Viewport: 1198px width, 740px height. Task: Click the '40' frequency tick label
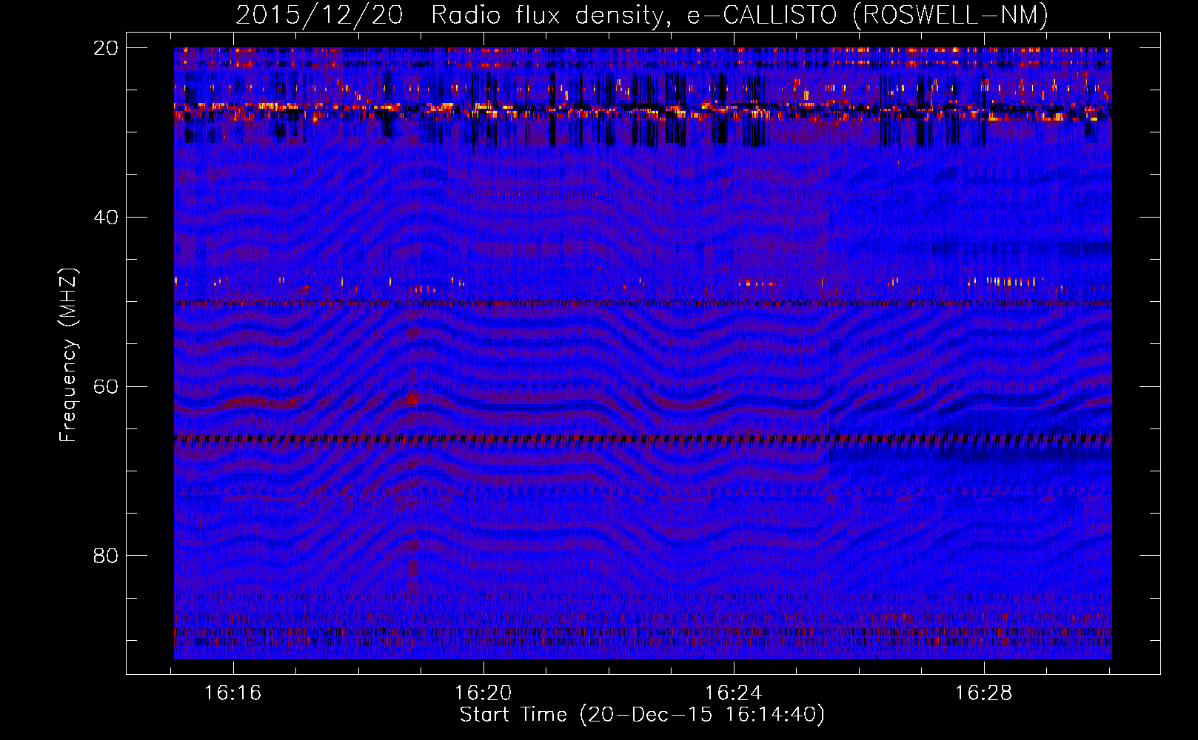(x=105, y=218)
